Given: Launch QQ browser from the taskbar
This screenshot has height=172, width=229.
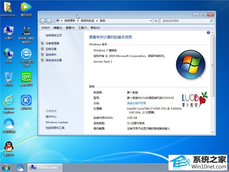Looking at the screenshot, I should (x=20, y=168).
